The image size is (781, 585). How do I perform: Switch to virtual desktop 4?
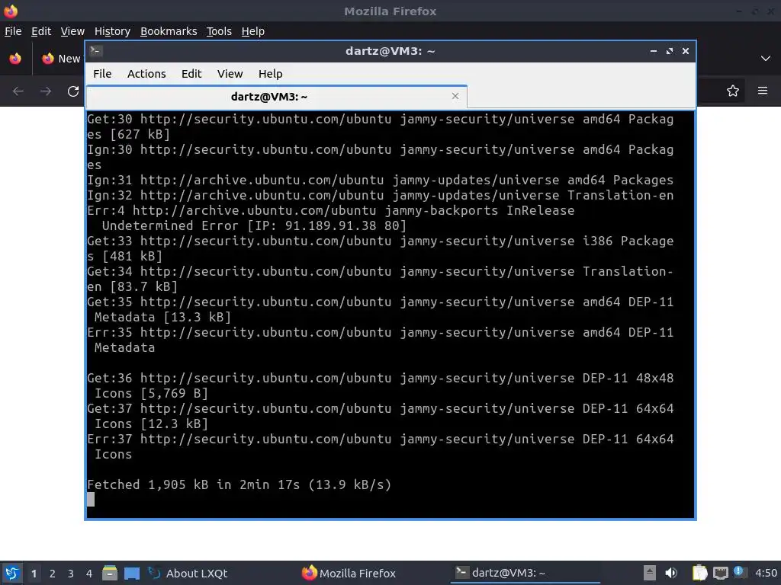coord(88,574)
